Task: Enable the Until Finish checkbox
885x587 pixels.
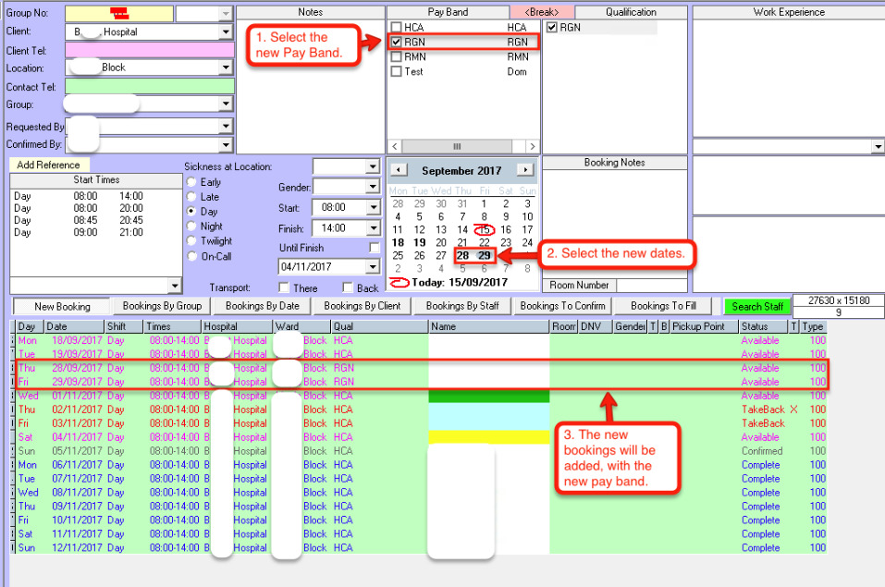Action: click(x=374, y=248)
